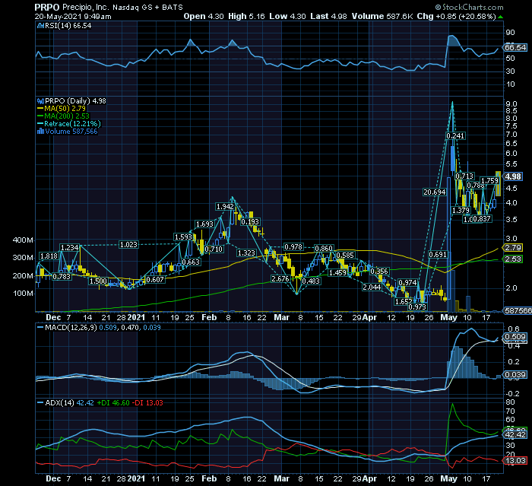Click the 0.607 retracement label
532x486 pixels.
[155, 280]
